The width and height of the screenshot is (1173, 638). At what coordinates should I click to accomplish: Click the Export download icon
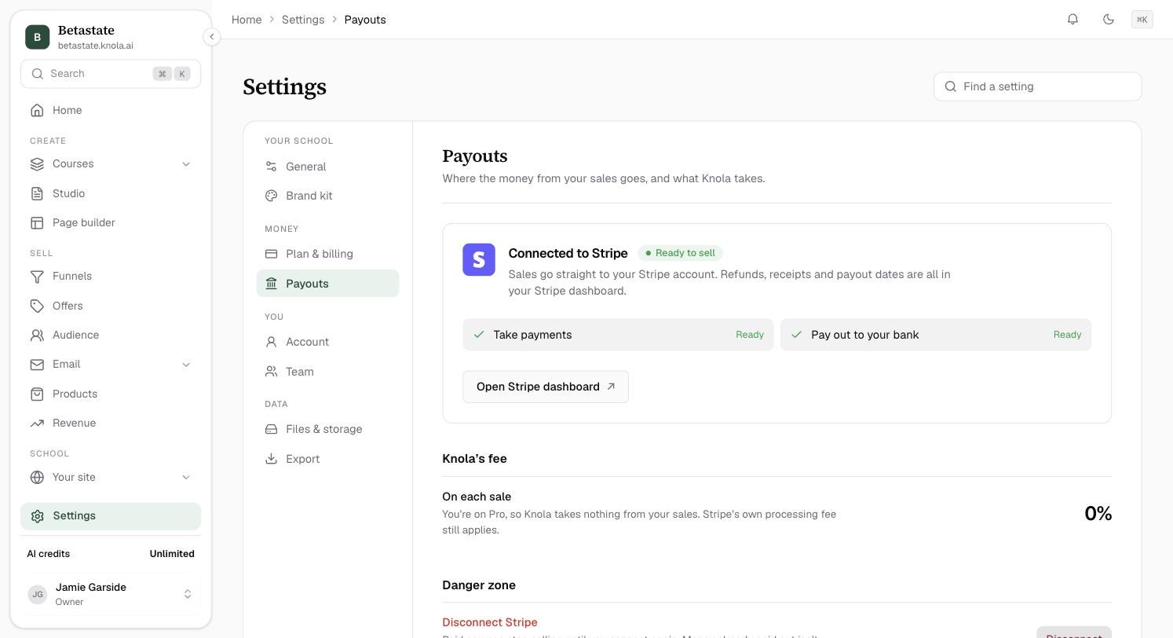271,458
